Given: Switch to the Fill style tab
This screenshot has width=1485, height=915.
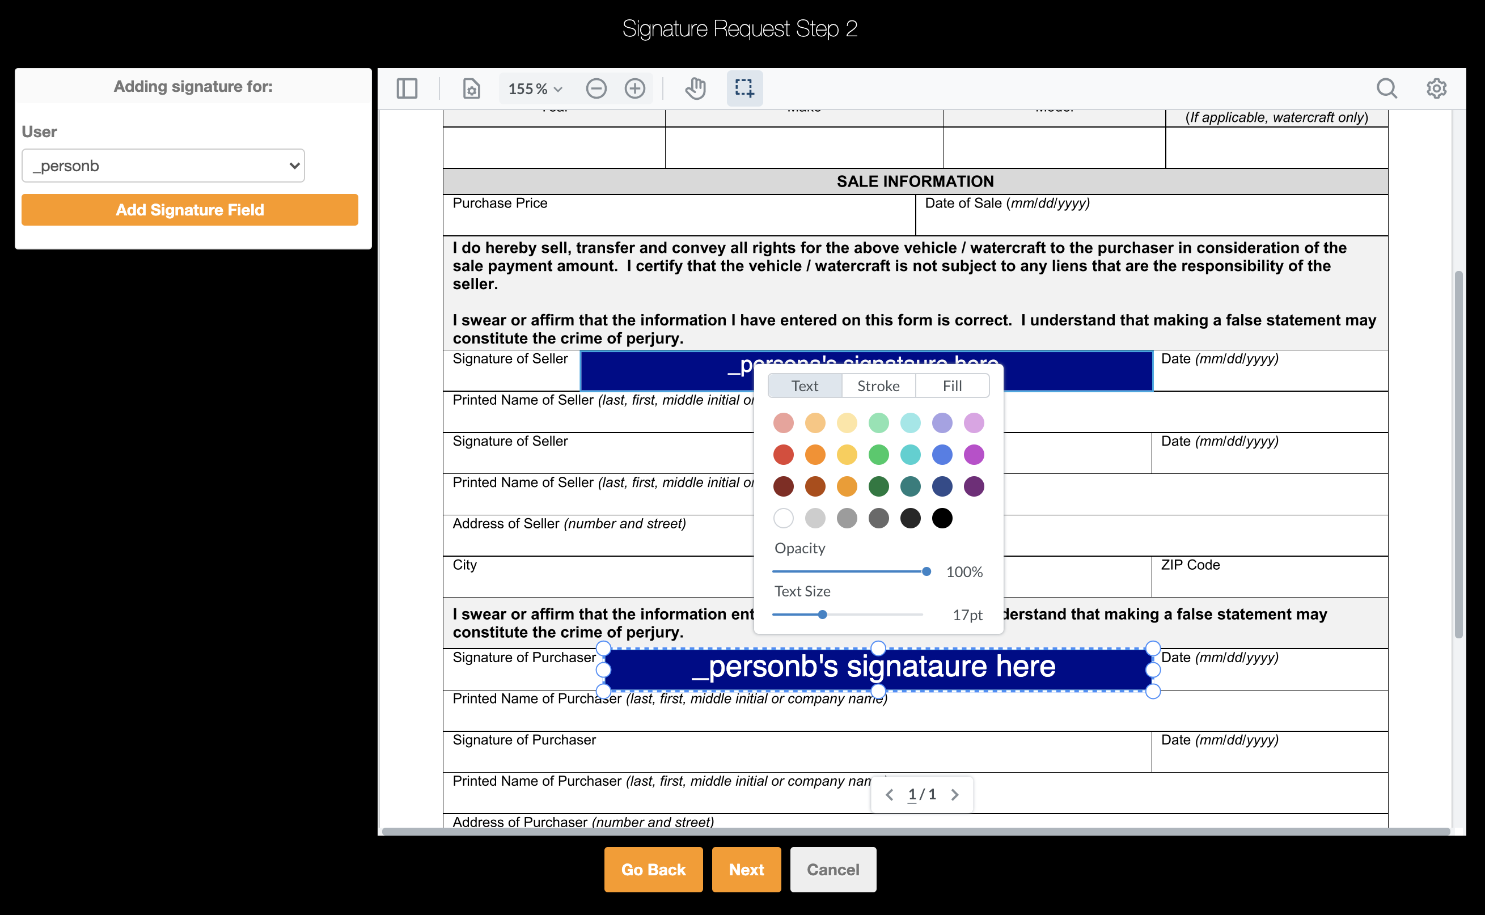Looking at the screenshot, I should tap(953, 386).
